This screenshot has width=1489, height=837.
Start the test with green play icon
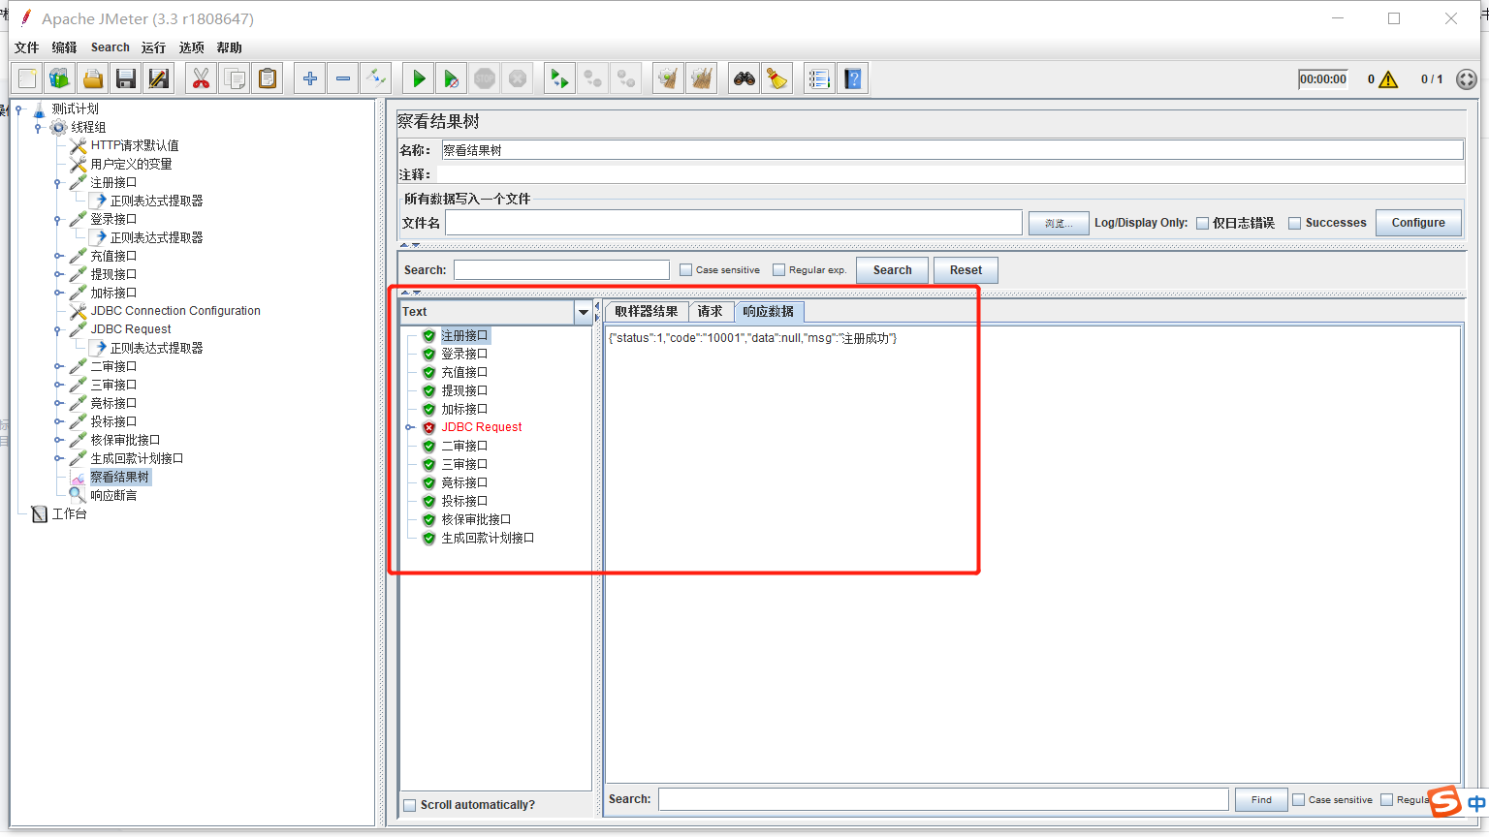(419, 78)
